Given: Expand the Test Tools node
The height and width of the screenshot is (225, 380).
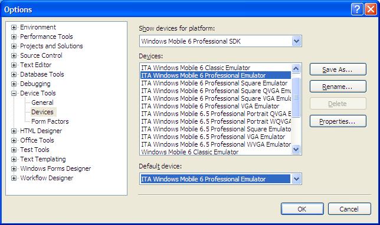Looking at the screenshot, I should pos(14,150).
